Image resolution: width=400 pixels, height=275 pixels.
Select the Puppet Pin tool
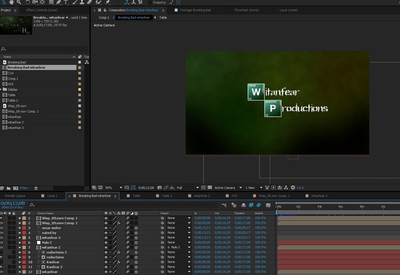click(x=107, y=2)
